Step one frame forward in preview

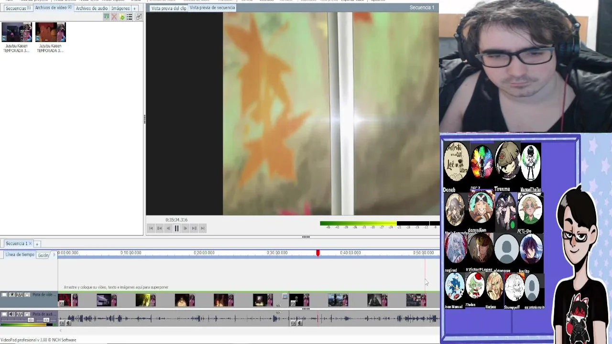[185, 228]
